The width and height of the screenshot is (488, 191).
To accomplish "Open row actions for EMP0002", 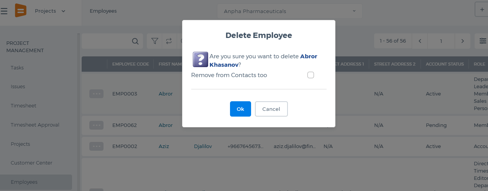I will click(97, 146).
